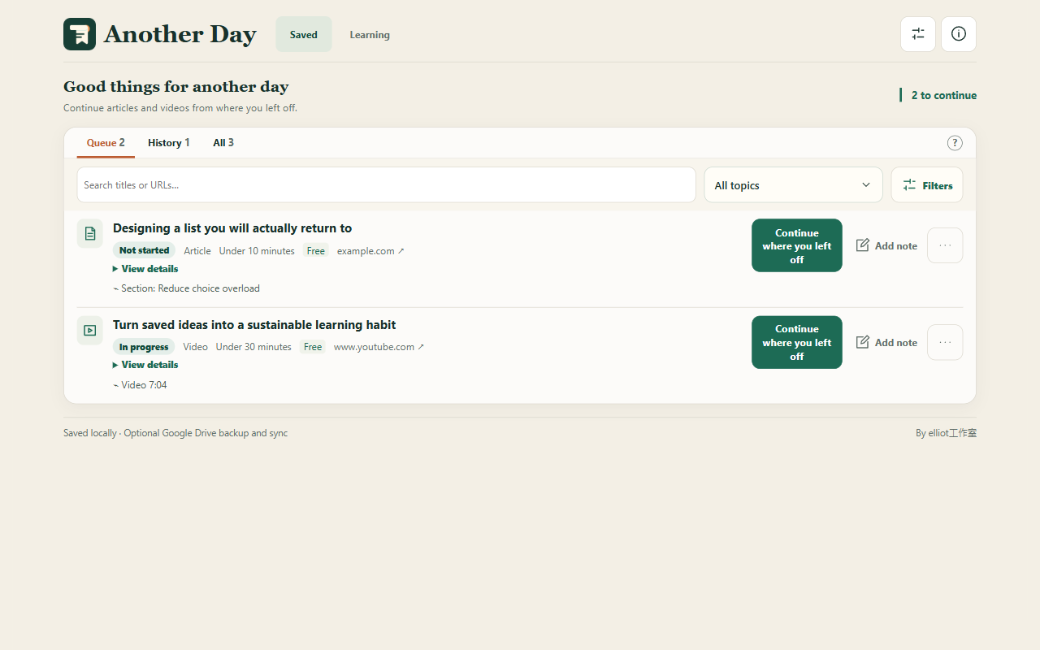Click the 'Under 30 minutes' label

click(253, 347)
